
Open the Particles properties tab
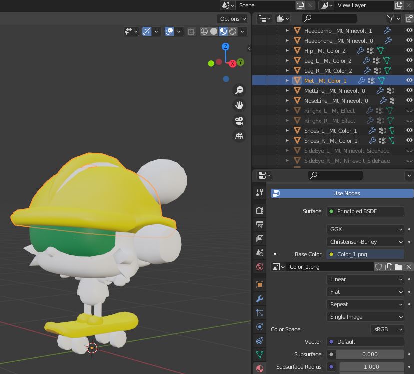pos(260,313)
